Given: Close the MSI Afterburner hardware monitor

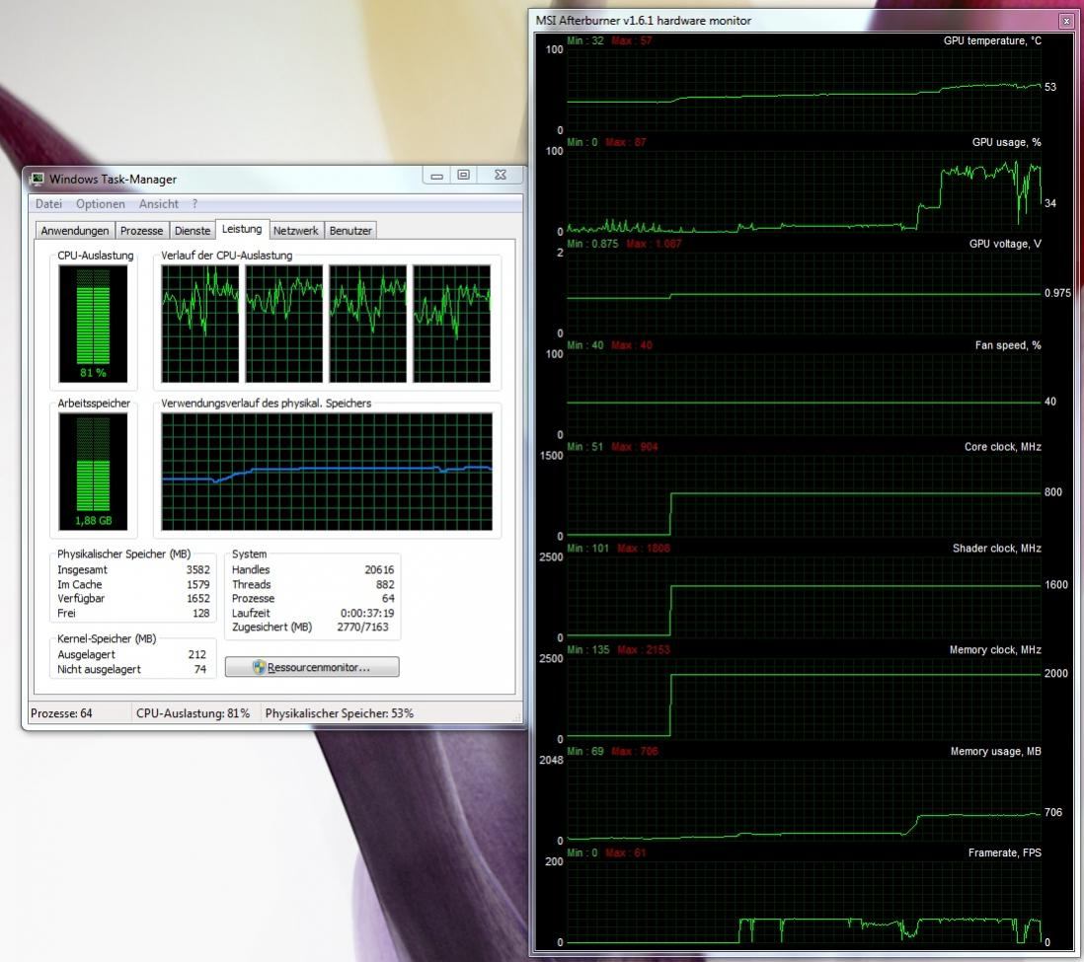Looking at the screenshot, I should 1066,22.
